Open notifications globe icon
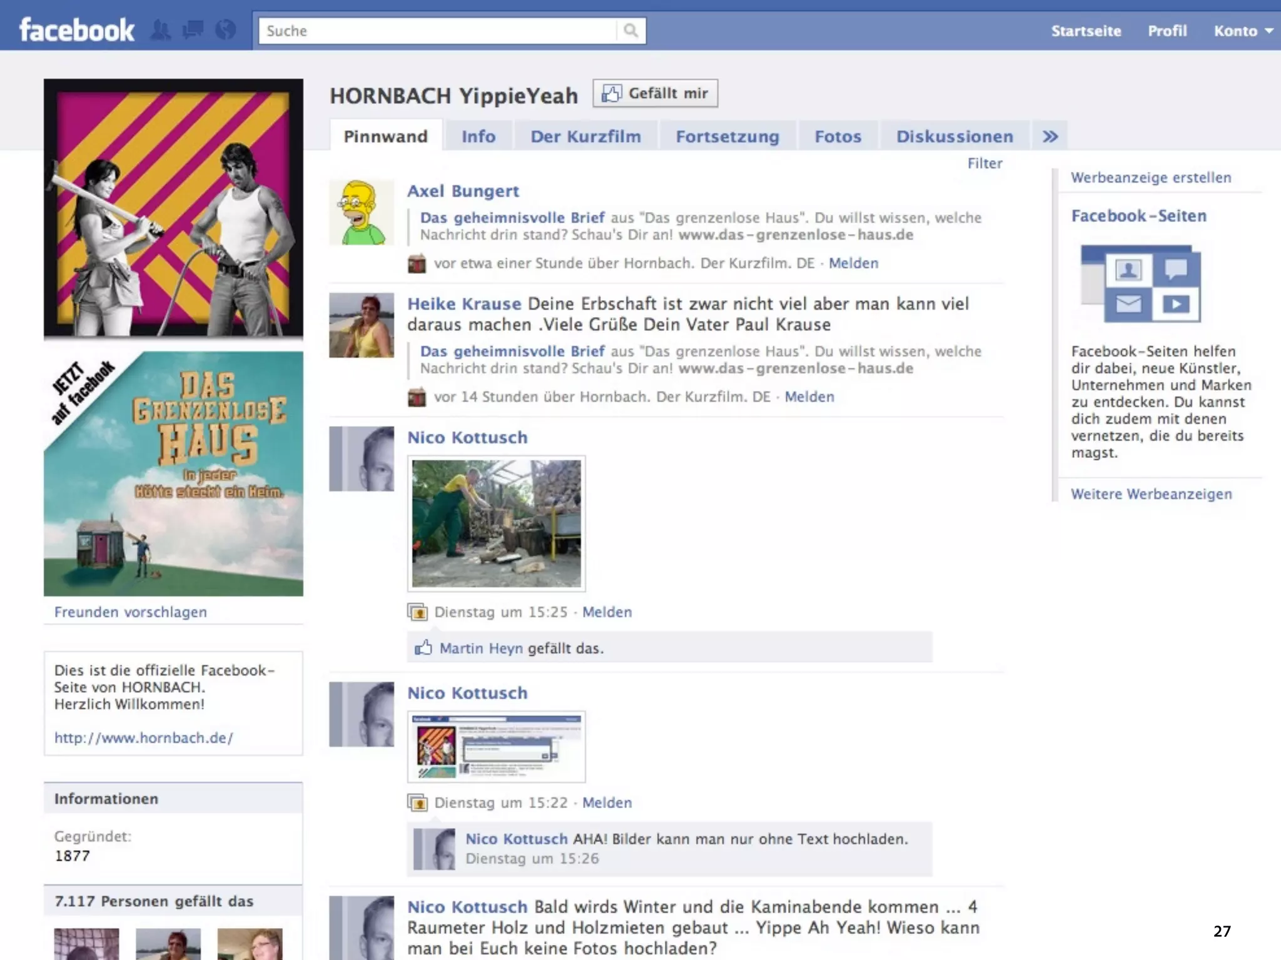Screen dimensions: 1281x960 [x=225, y=30]
